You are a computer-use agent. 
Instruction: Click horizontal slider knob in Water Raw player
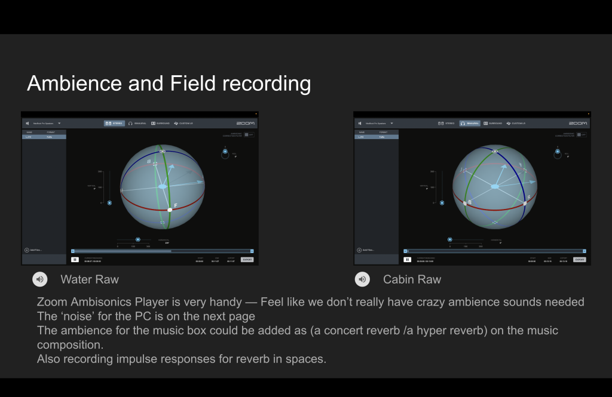(138, 239)
